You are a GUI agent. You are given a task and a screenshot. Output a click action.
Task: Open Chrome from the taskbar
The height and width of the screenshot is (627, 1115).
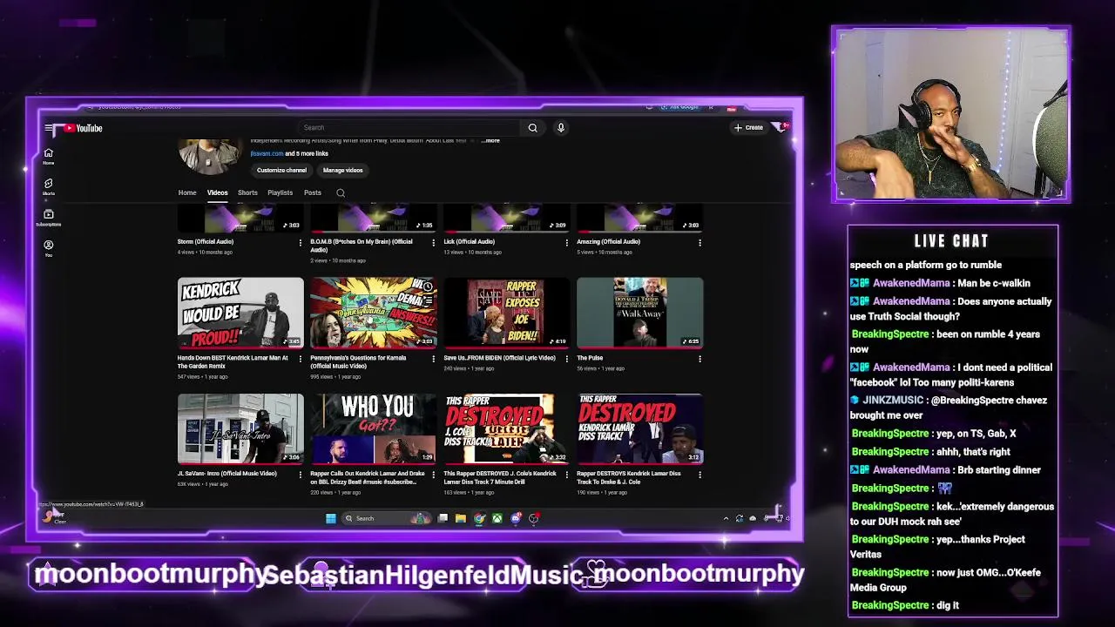click(479, 518)
